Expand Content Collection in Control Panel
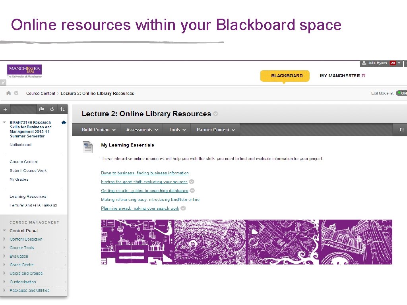Image resolution: width=407 pixels, height=305 pixels. click(x=4, y=239)
